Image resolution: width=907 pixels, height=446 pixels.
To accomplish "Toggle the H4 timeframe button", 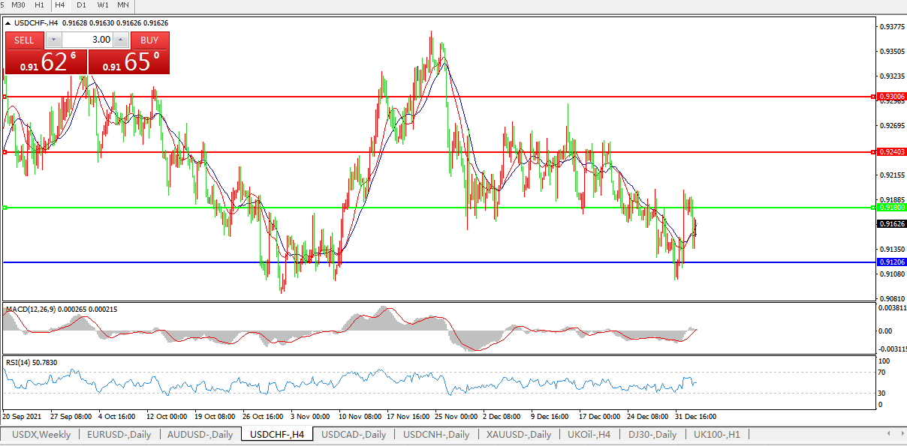I will coord(60,5).
